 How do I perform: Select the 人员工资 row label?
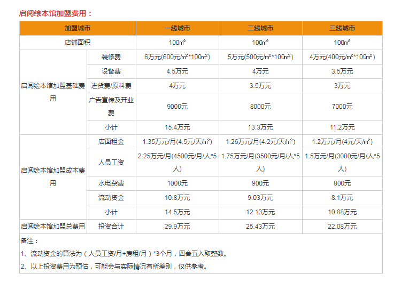point(111,162)
